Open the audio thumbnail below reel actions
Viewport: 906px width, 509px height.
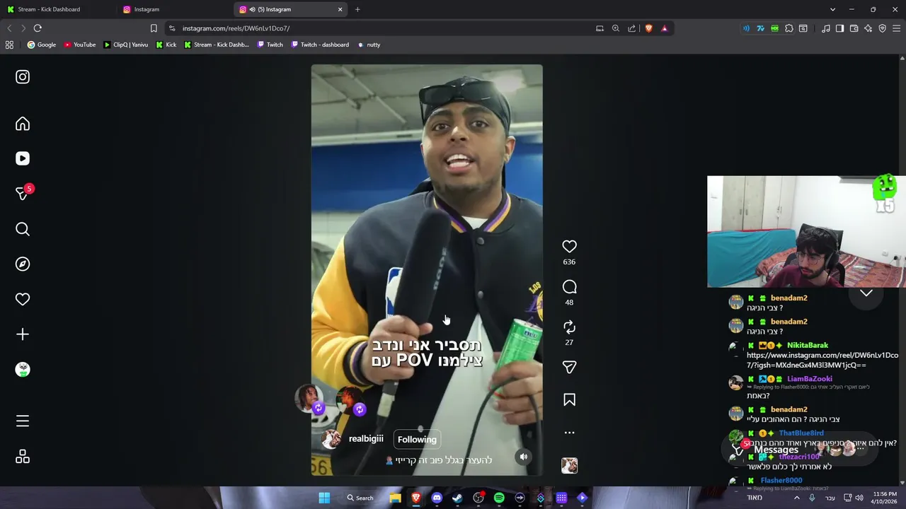(569, 465)
